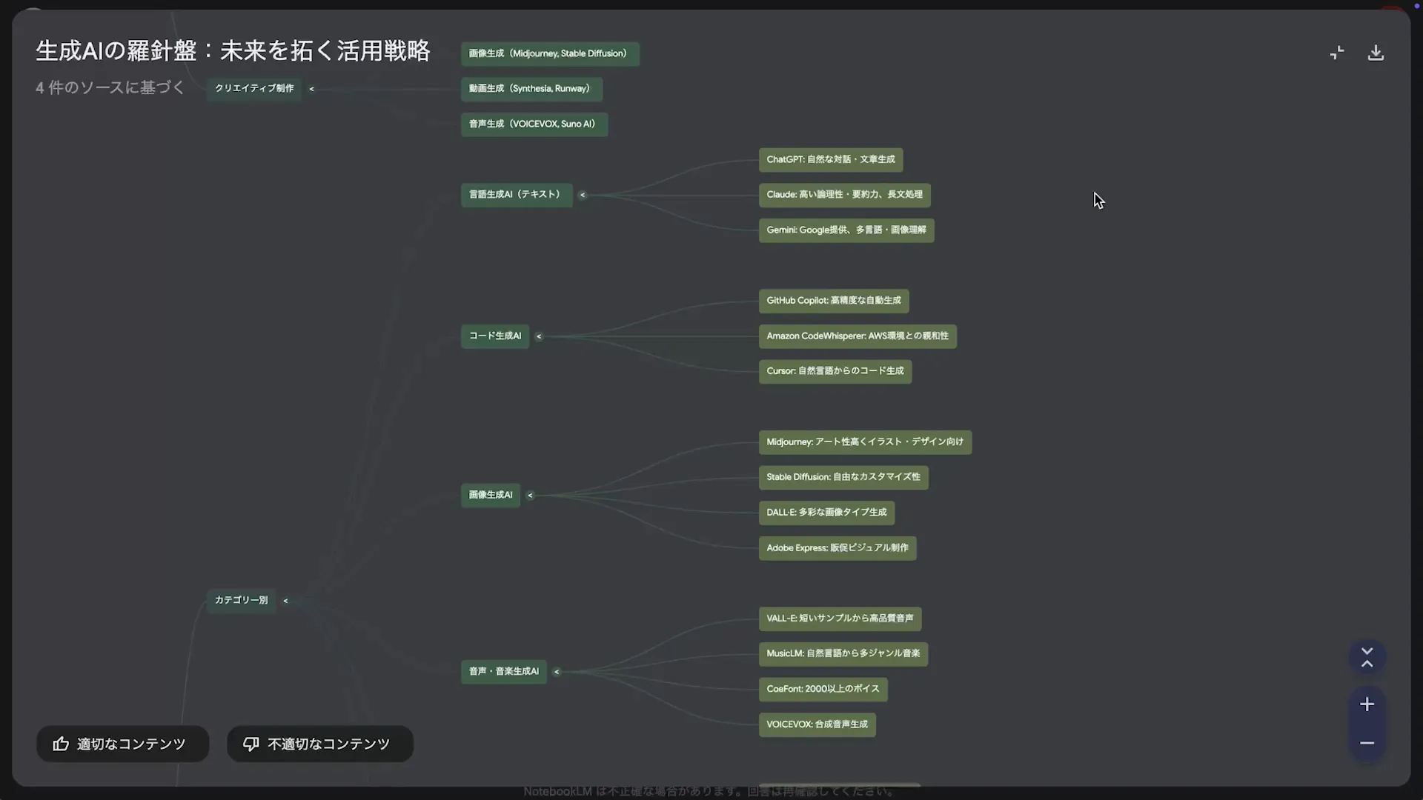Screen dimensions: 1423x800
Task: Report 不適切なコンテンツ with the thumbs-down button
Action: (319, 744)
